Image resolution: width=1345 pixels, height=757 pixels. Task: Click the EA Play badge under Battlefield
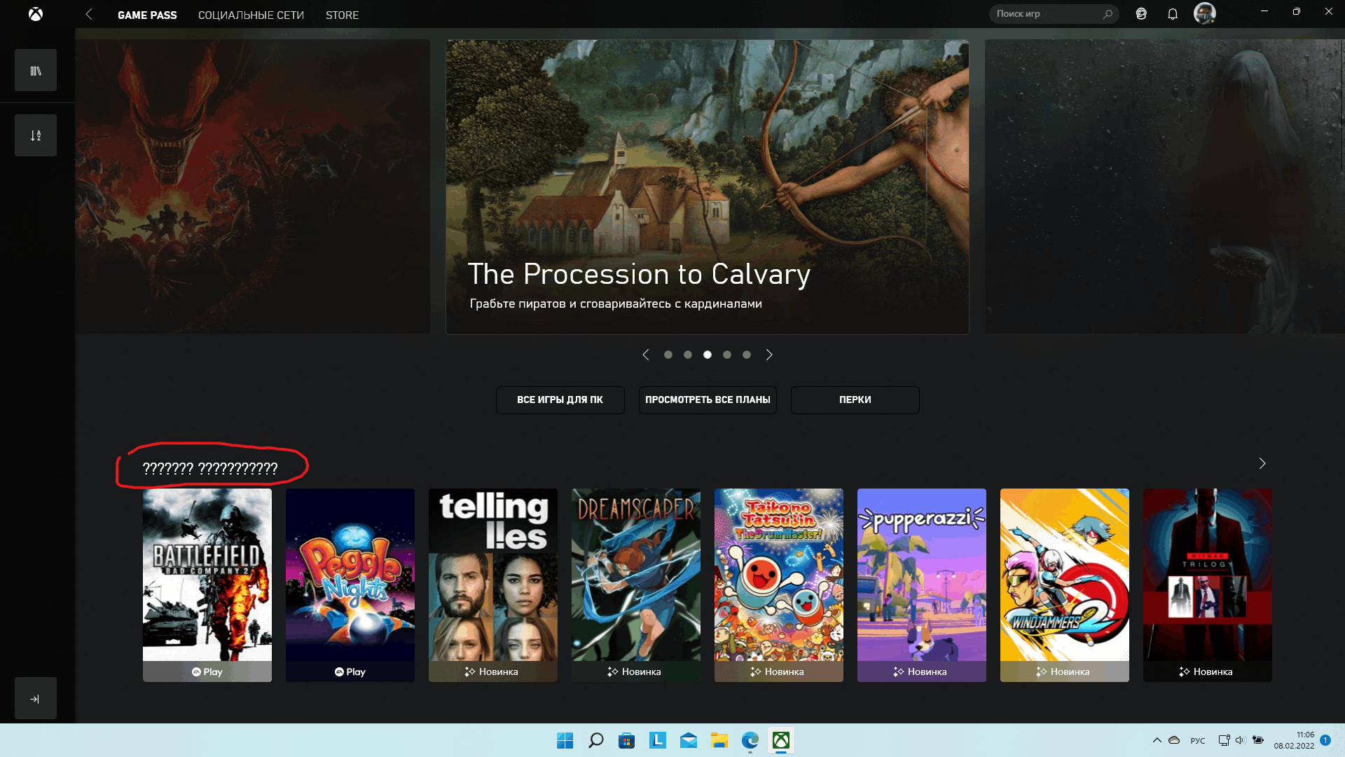[207, 671]
